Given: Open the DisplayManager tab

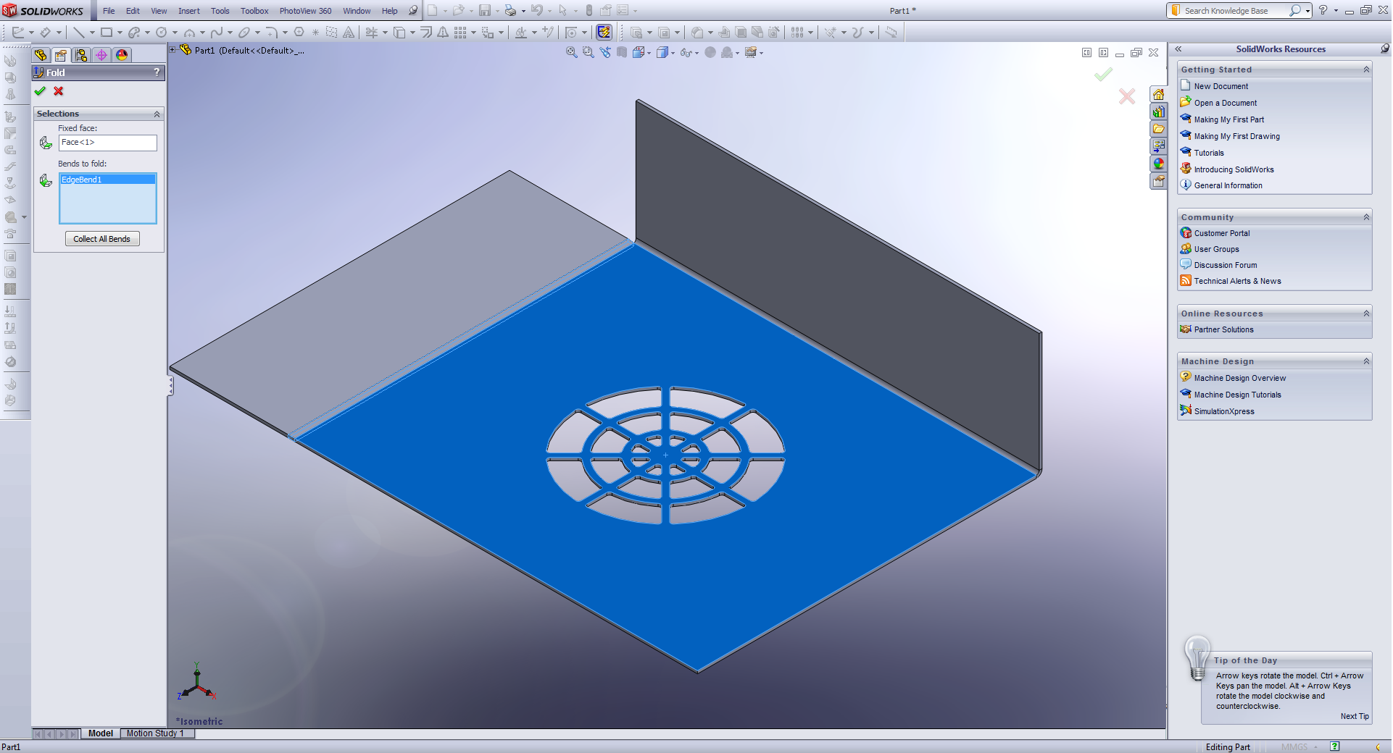Looking at the screenshot, I should (122, 55).
